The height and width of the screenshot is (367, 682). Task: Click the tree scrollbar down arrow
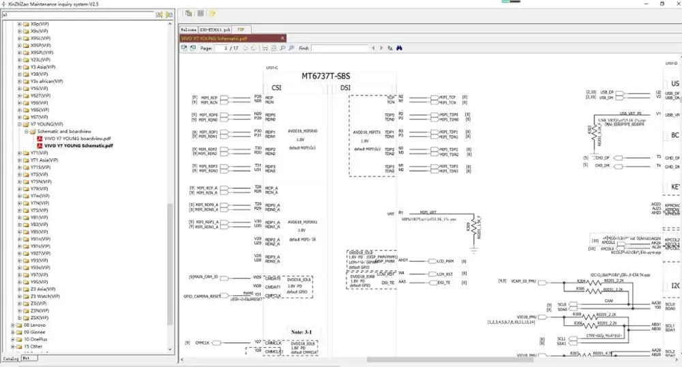point(170,349)
